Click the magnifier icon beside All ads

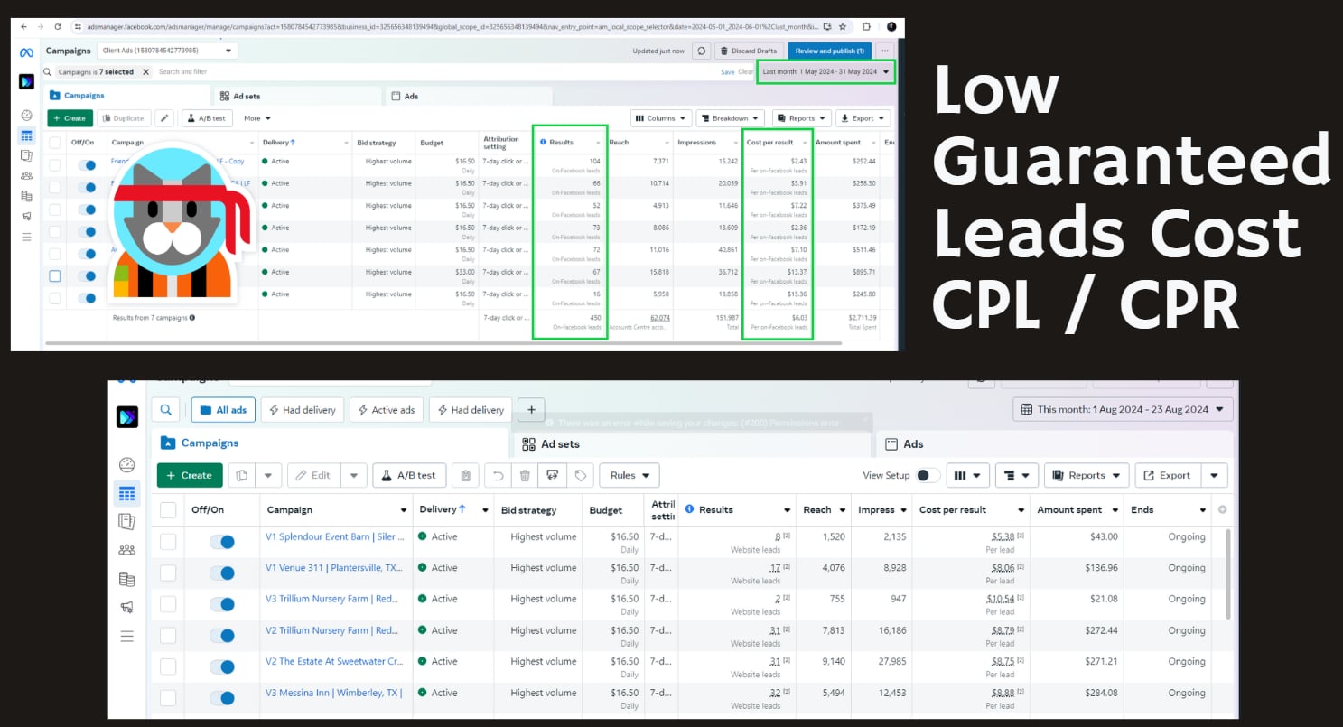[166, 410]
